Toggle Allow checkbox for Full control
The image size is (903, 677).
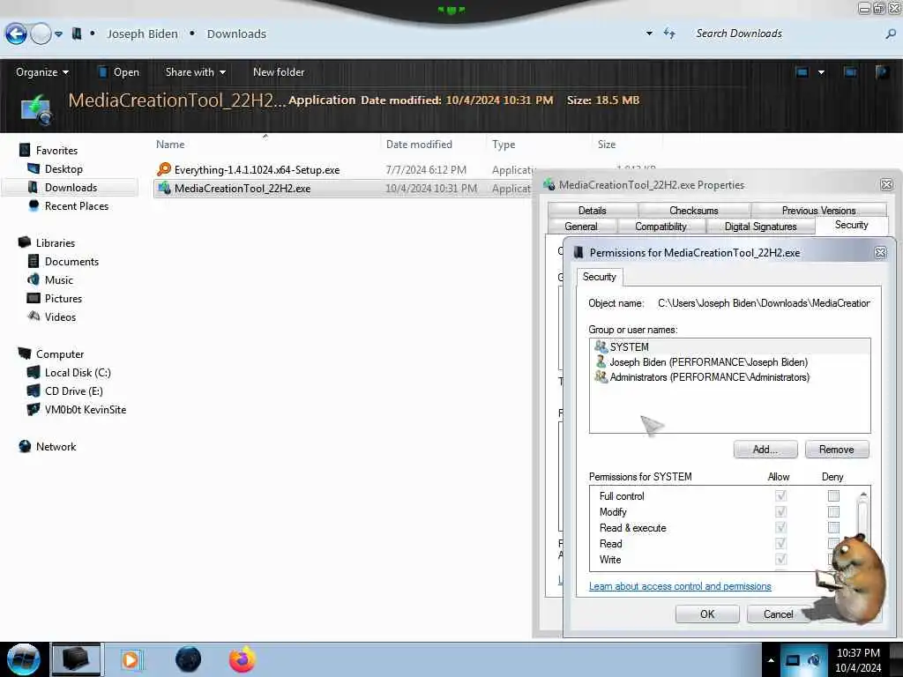[x=781, y=495]
